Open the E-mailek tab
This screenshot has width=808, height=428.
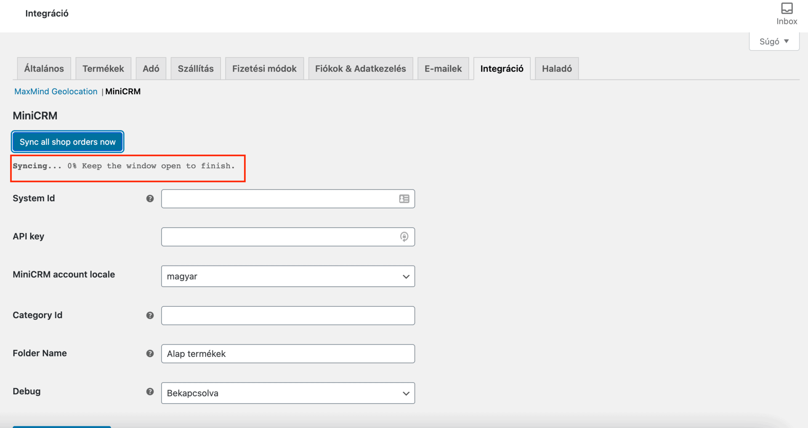point(443,69)
